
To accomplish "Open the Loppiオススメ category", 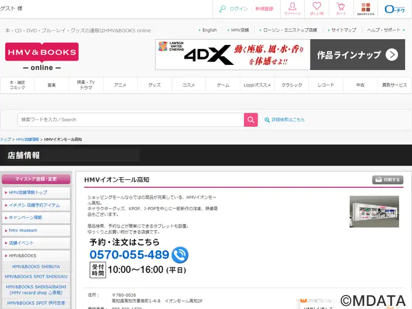I will click(257, 85).
